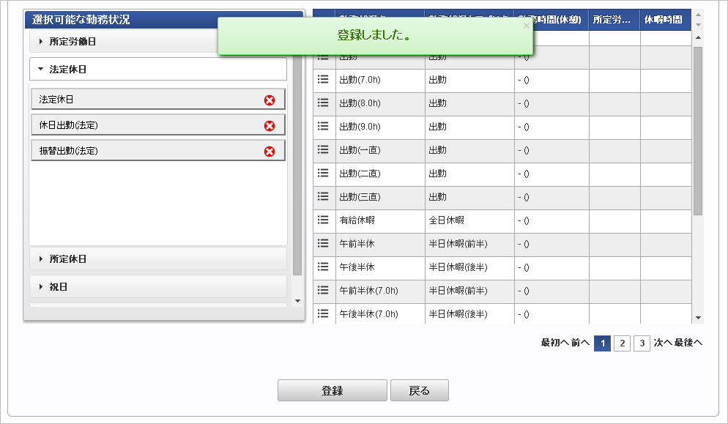
Task: Click the 出勤(二直) cell
Action: (x=380, y=174)
